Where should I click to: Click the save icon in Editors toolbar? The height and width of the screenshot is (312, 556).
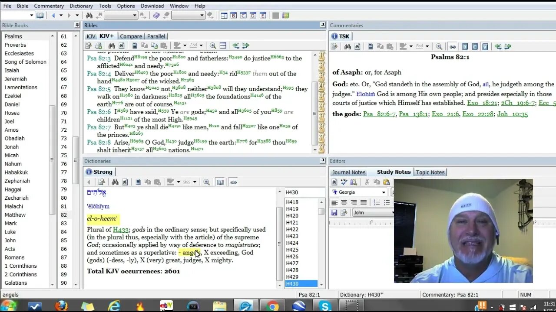pos(334,212)
